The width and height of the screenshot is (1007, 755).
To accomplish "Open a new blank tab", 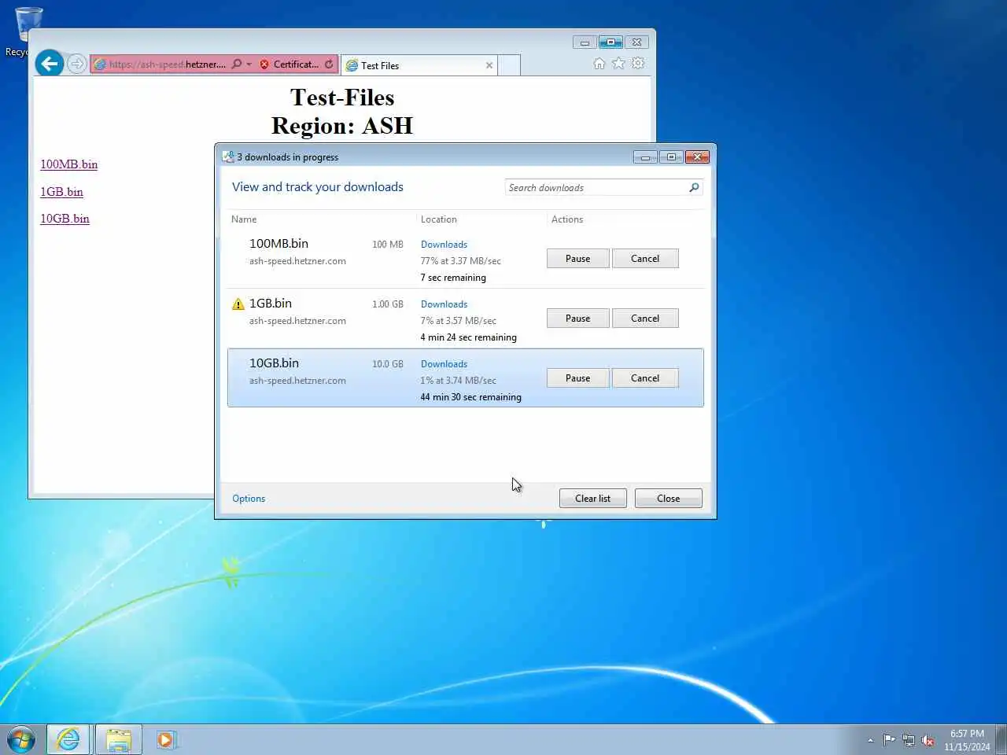I will coord(509,65).
